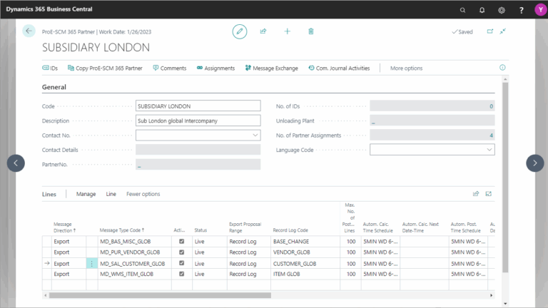Image resolution: width=548 pixels, height=308 pixels.
Task: Click Fewer options in Lines
Action: pyautogui.click(x=143, y=194)
